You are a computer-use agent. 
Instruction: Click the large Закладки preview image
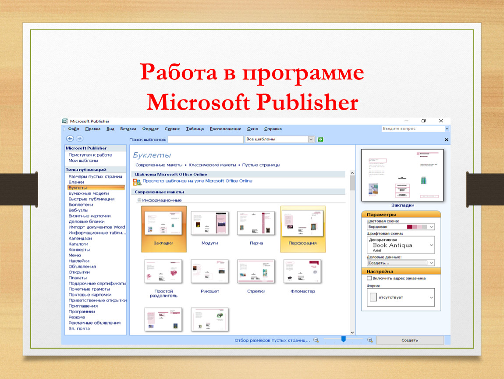(402, 175)
